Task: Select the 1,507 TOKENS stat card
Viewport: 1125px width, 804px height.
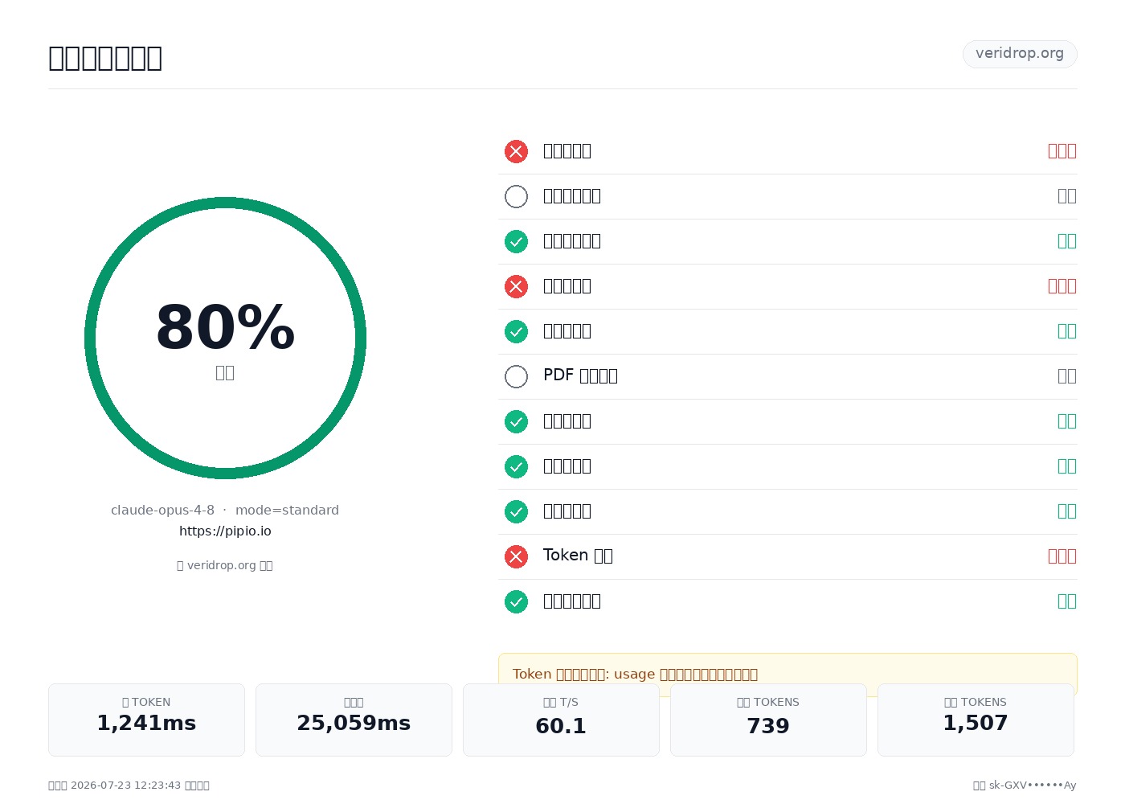Action: click(976, 720)
